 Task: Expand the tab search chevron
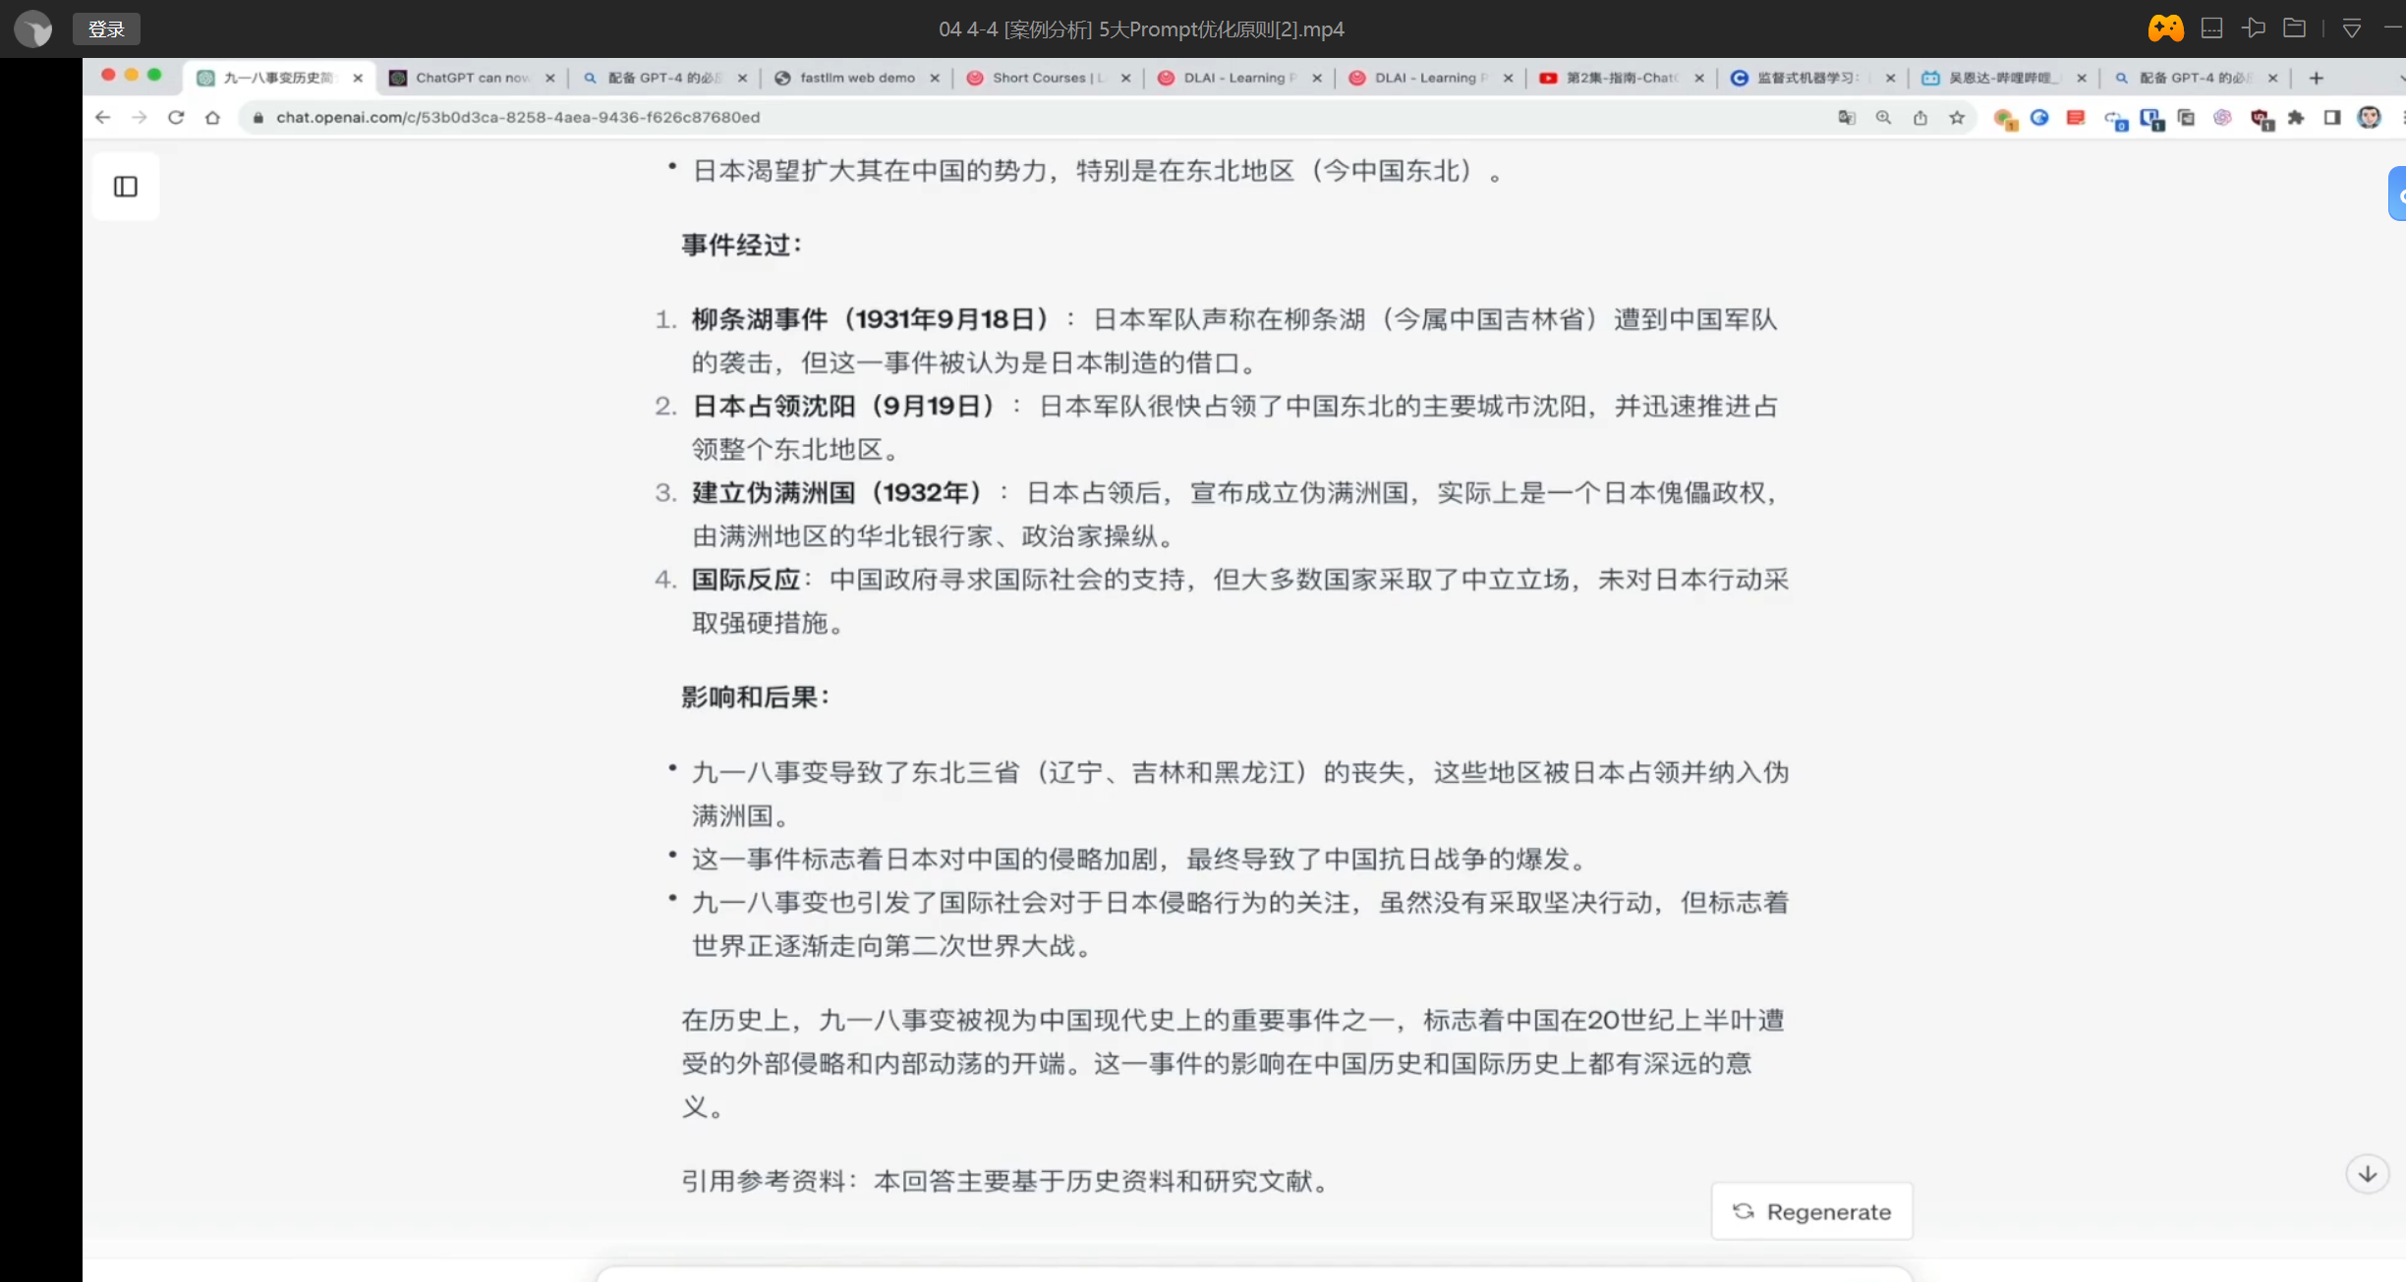[x=2401, y=78]
